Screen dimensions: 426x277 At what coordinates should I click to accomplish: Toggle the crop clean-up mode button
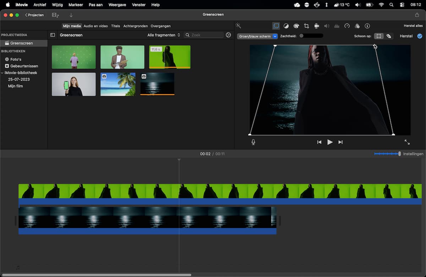(379, 36)
